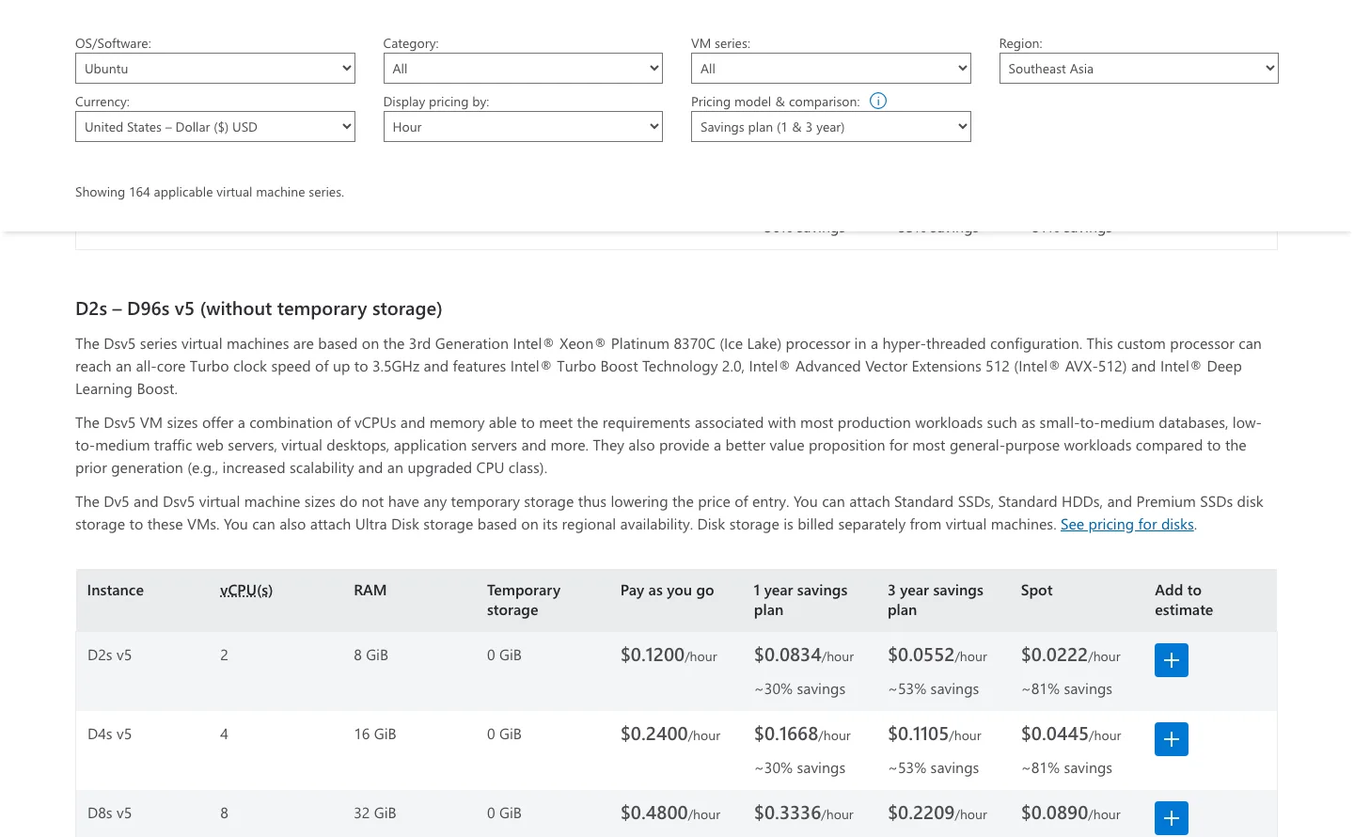Add D8s v5 instance to estimate
Image resolution: width=1354 pixels, height=837 pixels.
1171,818
